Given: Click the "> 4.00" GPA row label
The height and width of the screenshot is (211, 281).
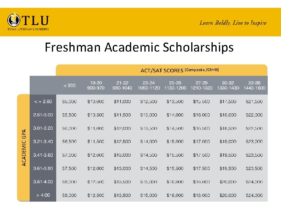Looking at the screenshot, I should (x=43, y=195).
